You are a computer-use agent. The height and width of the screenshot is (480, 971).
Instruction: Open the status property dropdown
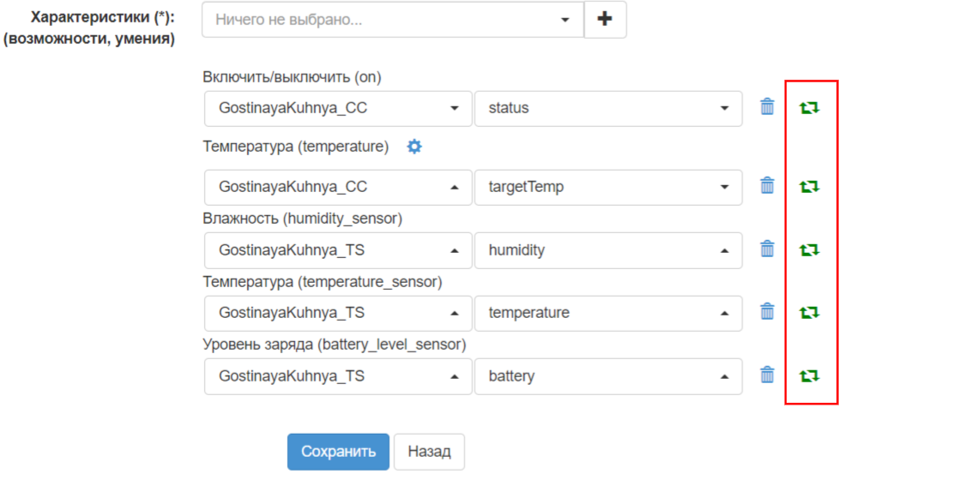[x=607, y=108]
